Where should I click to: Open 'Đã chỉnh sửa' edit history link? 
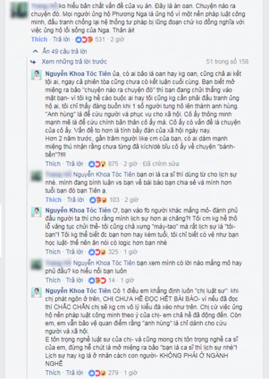[x=161, y=164]
